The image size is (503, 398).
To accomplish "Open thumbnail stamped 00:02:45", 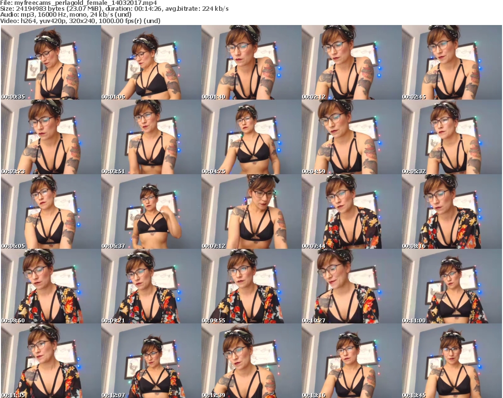I will click(452, 62).
